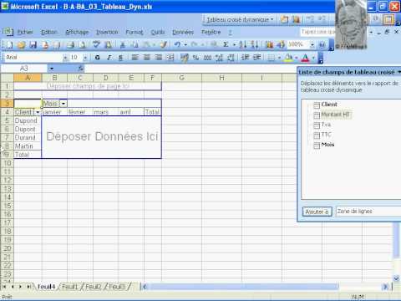Select column G header
This screenshot has height=301, width=401.
(x=181, y=78)
